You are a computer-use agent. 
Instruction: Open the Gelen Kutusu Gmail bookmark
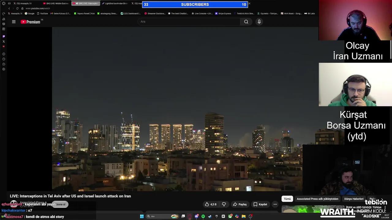(x=60, y=13)
